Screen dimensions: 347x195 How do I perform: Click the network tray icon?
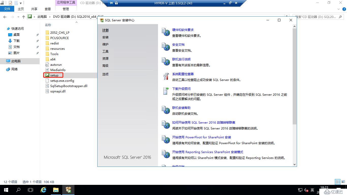click(300, 190)
